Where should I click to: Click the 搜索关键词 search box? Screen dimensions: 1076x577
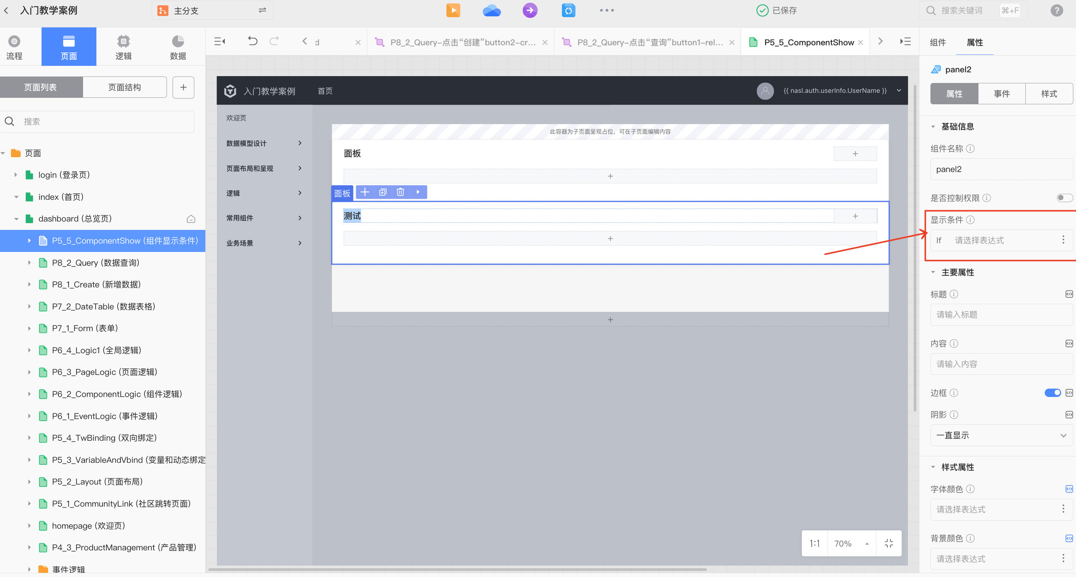pos(972,10)
